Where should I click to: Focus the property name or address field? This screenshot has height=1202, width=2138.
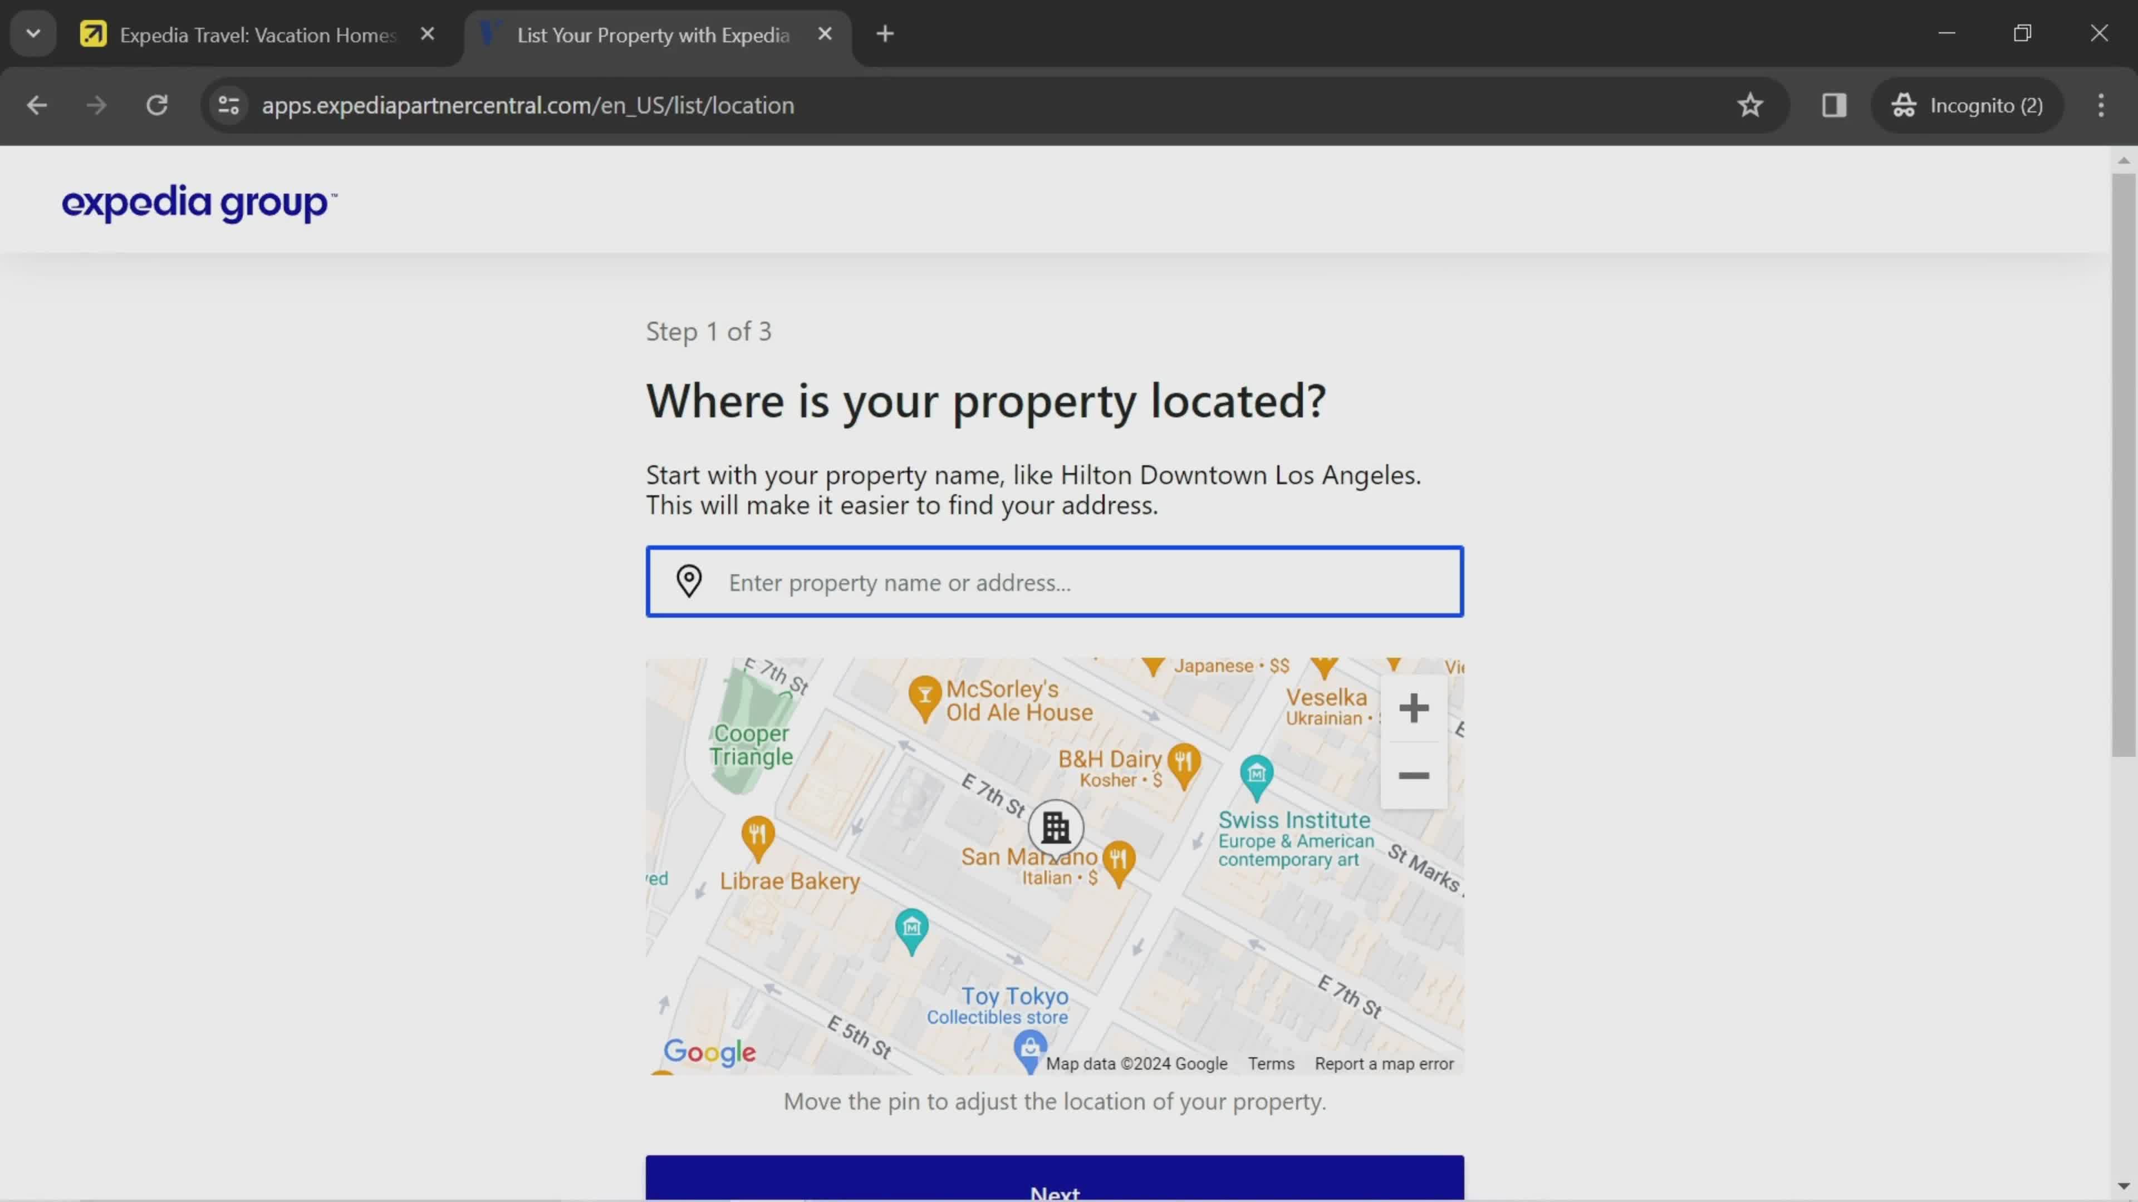1054,582
